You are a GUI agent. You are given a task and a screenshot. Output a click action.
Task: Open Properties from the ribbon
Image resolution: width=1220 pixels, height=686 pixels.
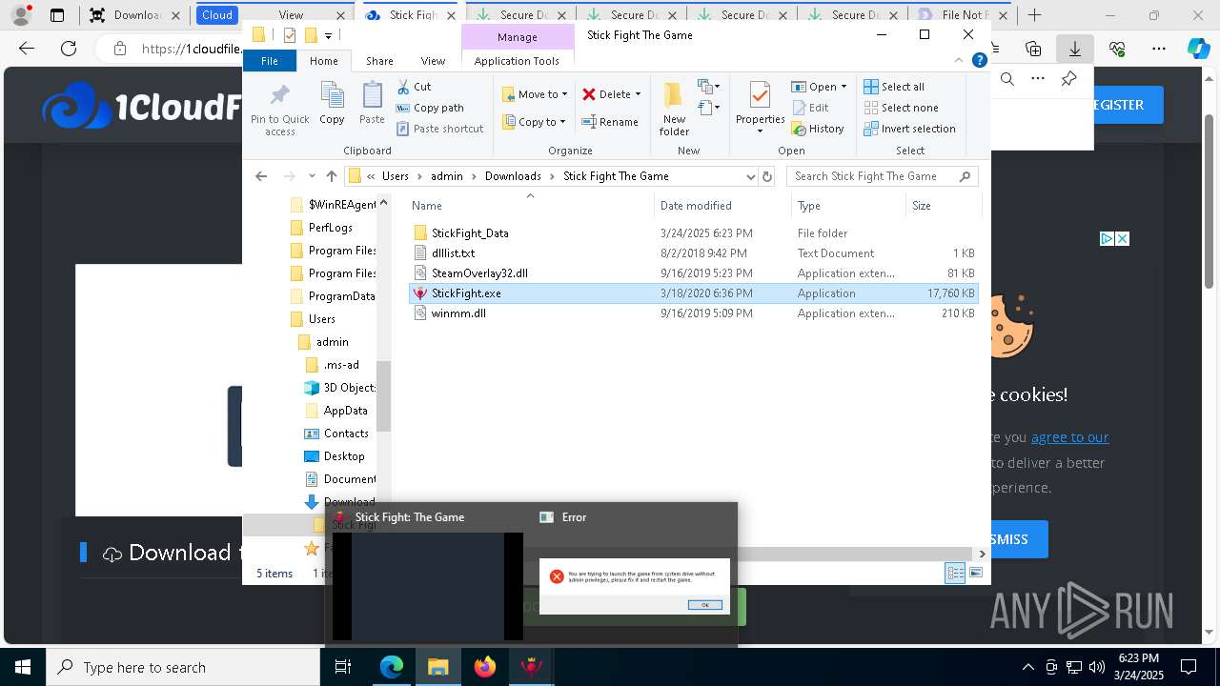click(760, 109)
